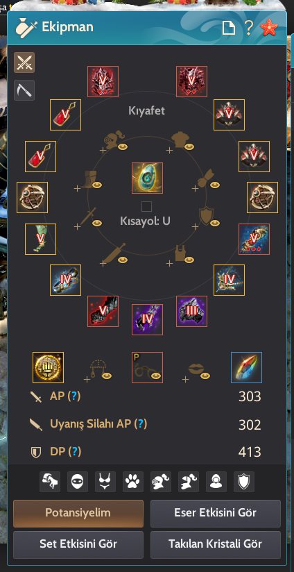Click the gold coin alchemy stone slot
Image resolution: width=294 pixels, height=572 pixels.
(x=48, y=367)
